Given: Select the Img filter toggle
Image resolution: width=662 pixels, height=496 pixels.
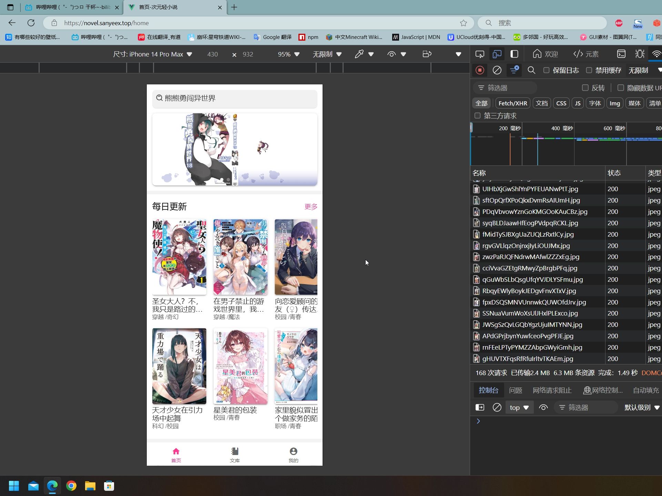Looking at the screenshot, I should pyautogui.click(x=615, y=103).
